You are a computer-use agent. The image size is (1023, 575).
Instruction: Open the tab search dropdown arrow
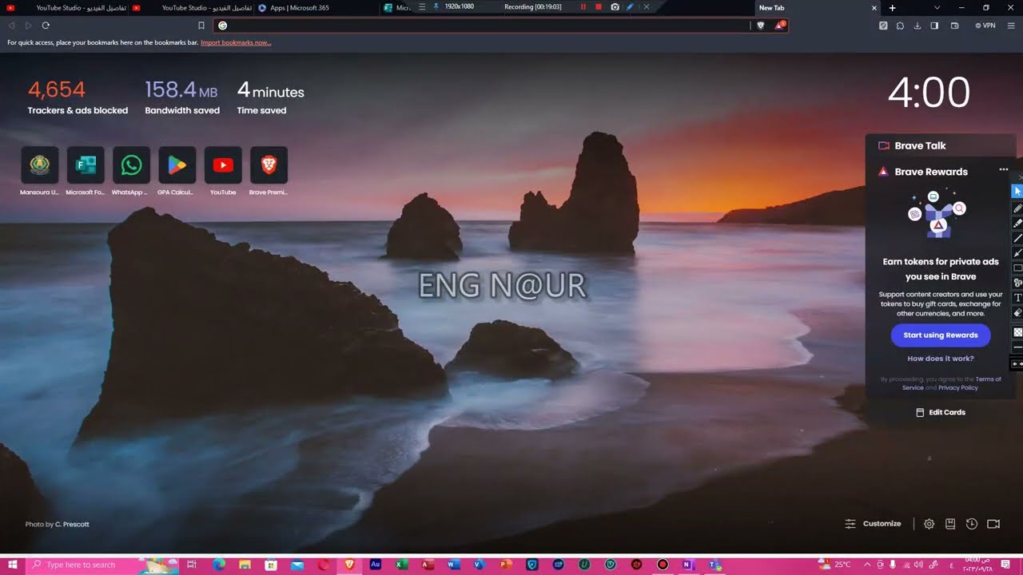click(x=937, y=7)
